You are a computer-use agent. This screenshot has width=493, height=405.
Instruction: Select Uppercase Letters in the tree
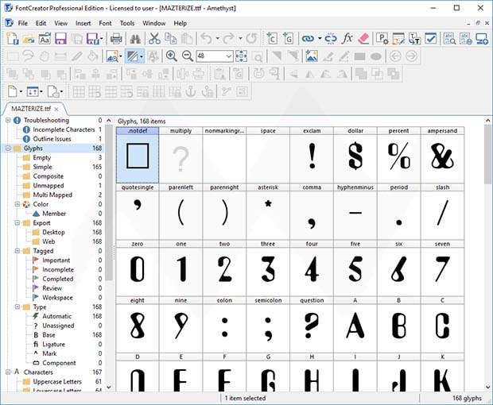tap(57, 382)
